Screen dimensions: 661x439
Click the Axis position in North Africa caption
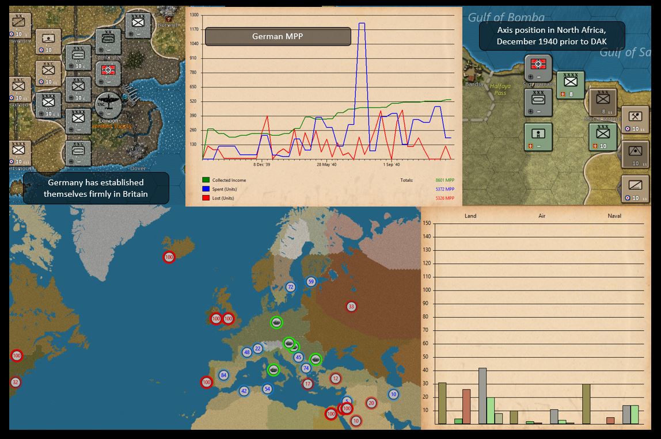click(552, 36)
